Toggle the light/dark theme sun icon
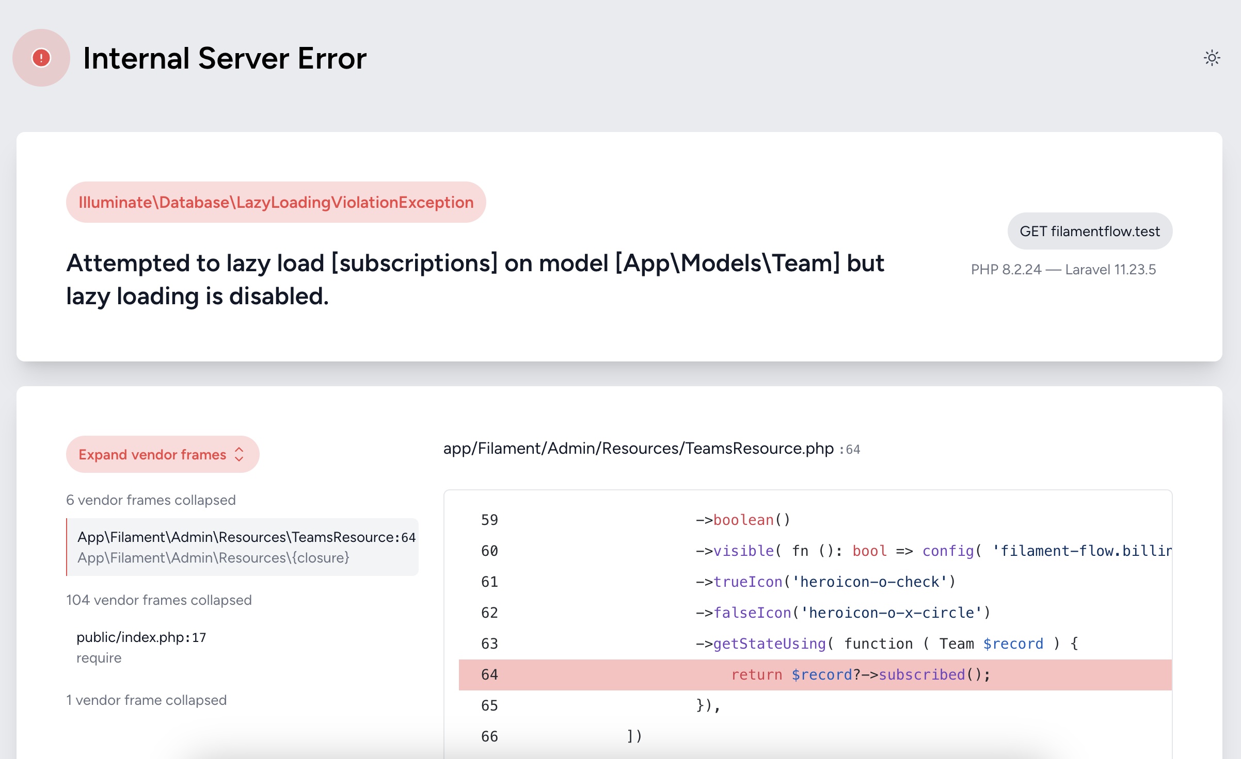Screen dimensions: 1241x759 click(x=1212, y=58)
